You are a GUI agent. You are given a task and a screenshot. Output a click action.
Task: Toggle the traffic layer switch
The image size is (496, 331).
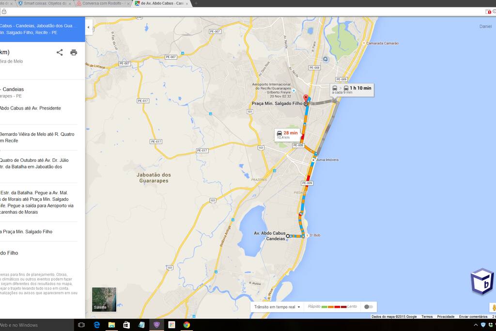[x=368, y=307]
